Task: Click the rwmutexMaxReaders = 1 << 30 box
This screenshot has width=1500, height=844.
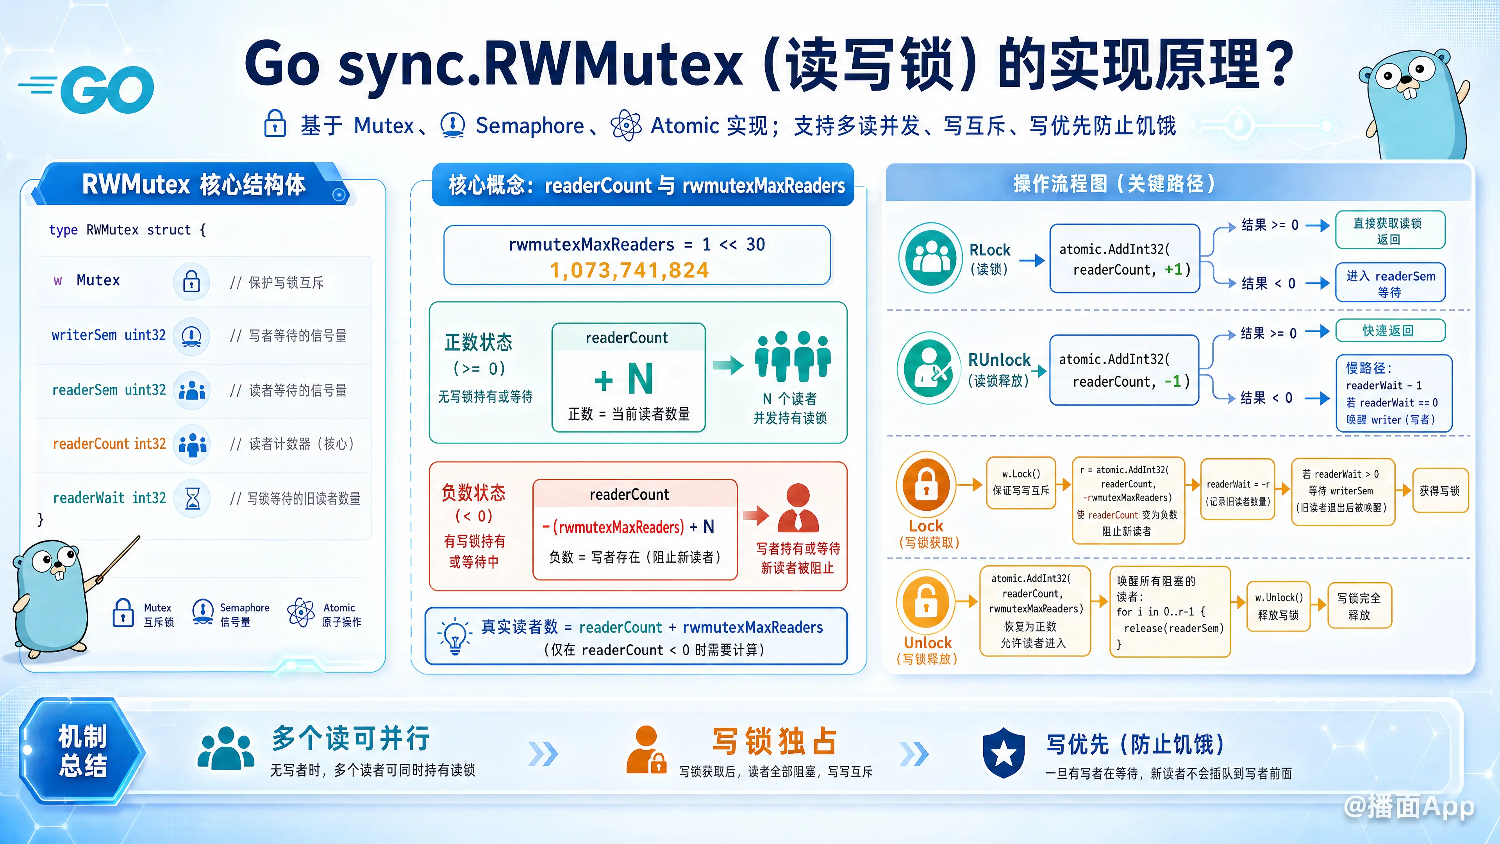Action: tap(637, 256)
